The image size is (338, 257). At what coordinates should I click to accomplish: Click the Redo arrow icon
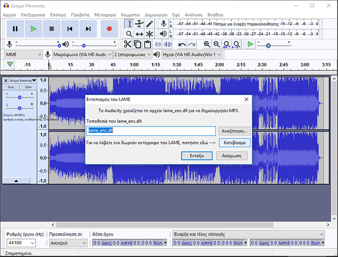[192, 44]
